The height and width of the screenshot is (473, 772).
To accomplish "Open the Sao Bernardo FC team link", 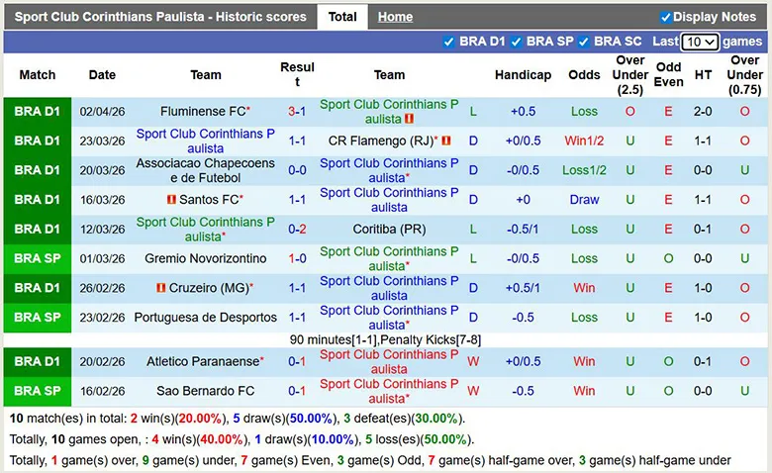I will tap(205, 391).
